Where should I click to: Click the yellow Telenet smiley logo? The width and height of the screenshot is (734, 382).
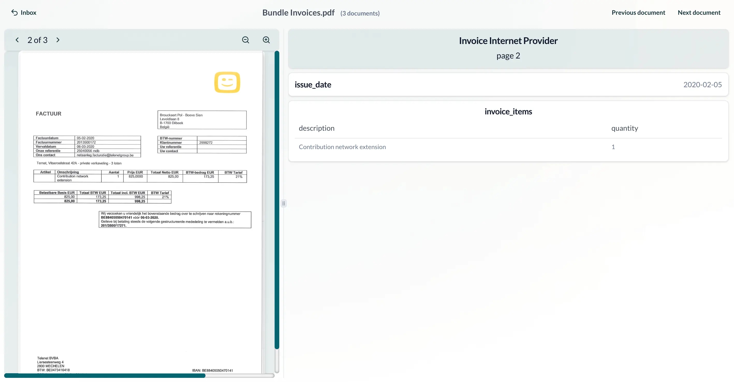coord(227,82)
